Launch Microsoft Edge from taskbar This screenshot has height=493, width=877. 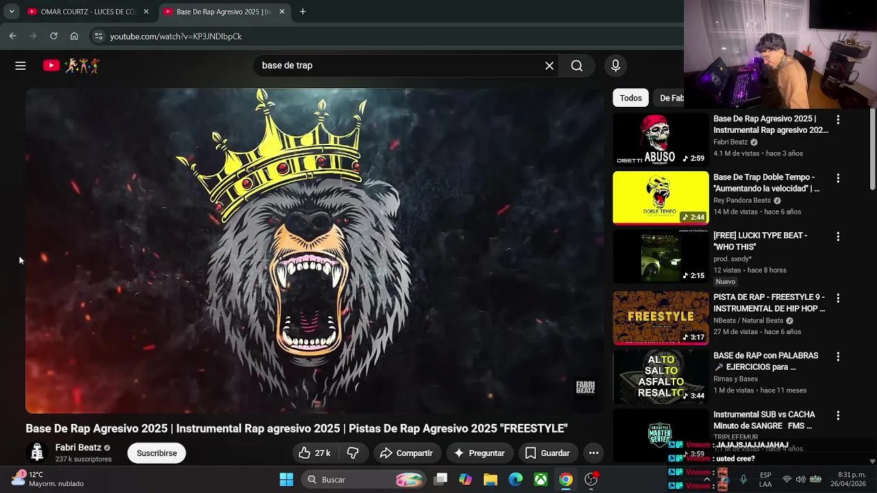point(516,479)
